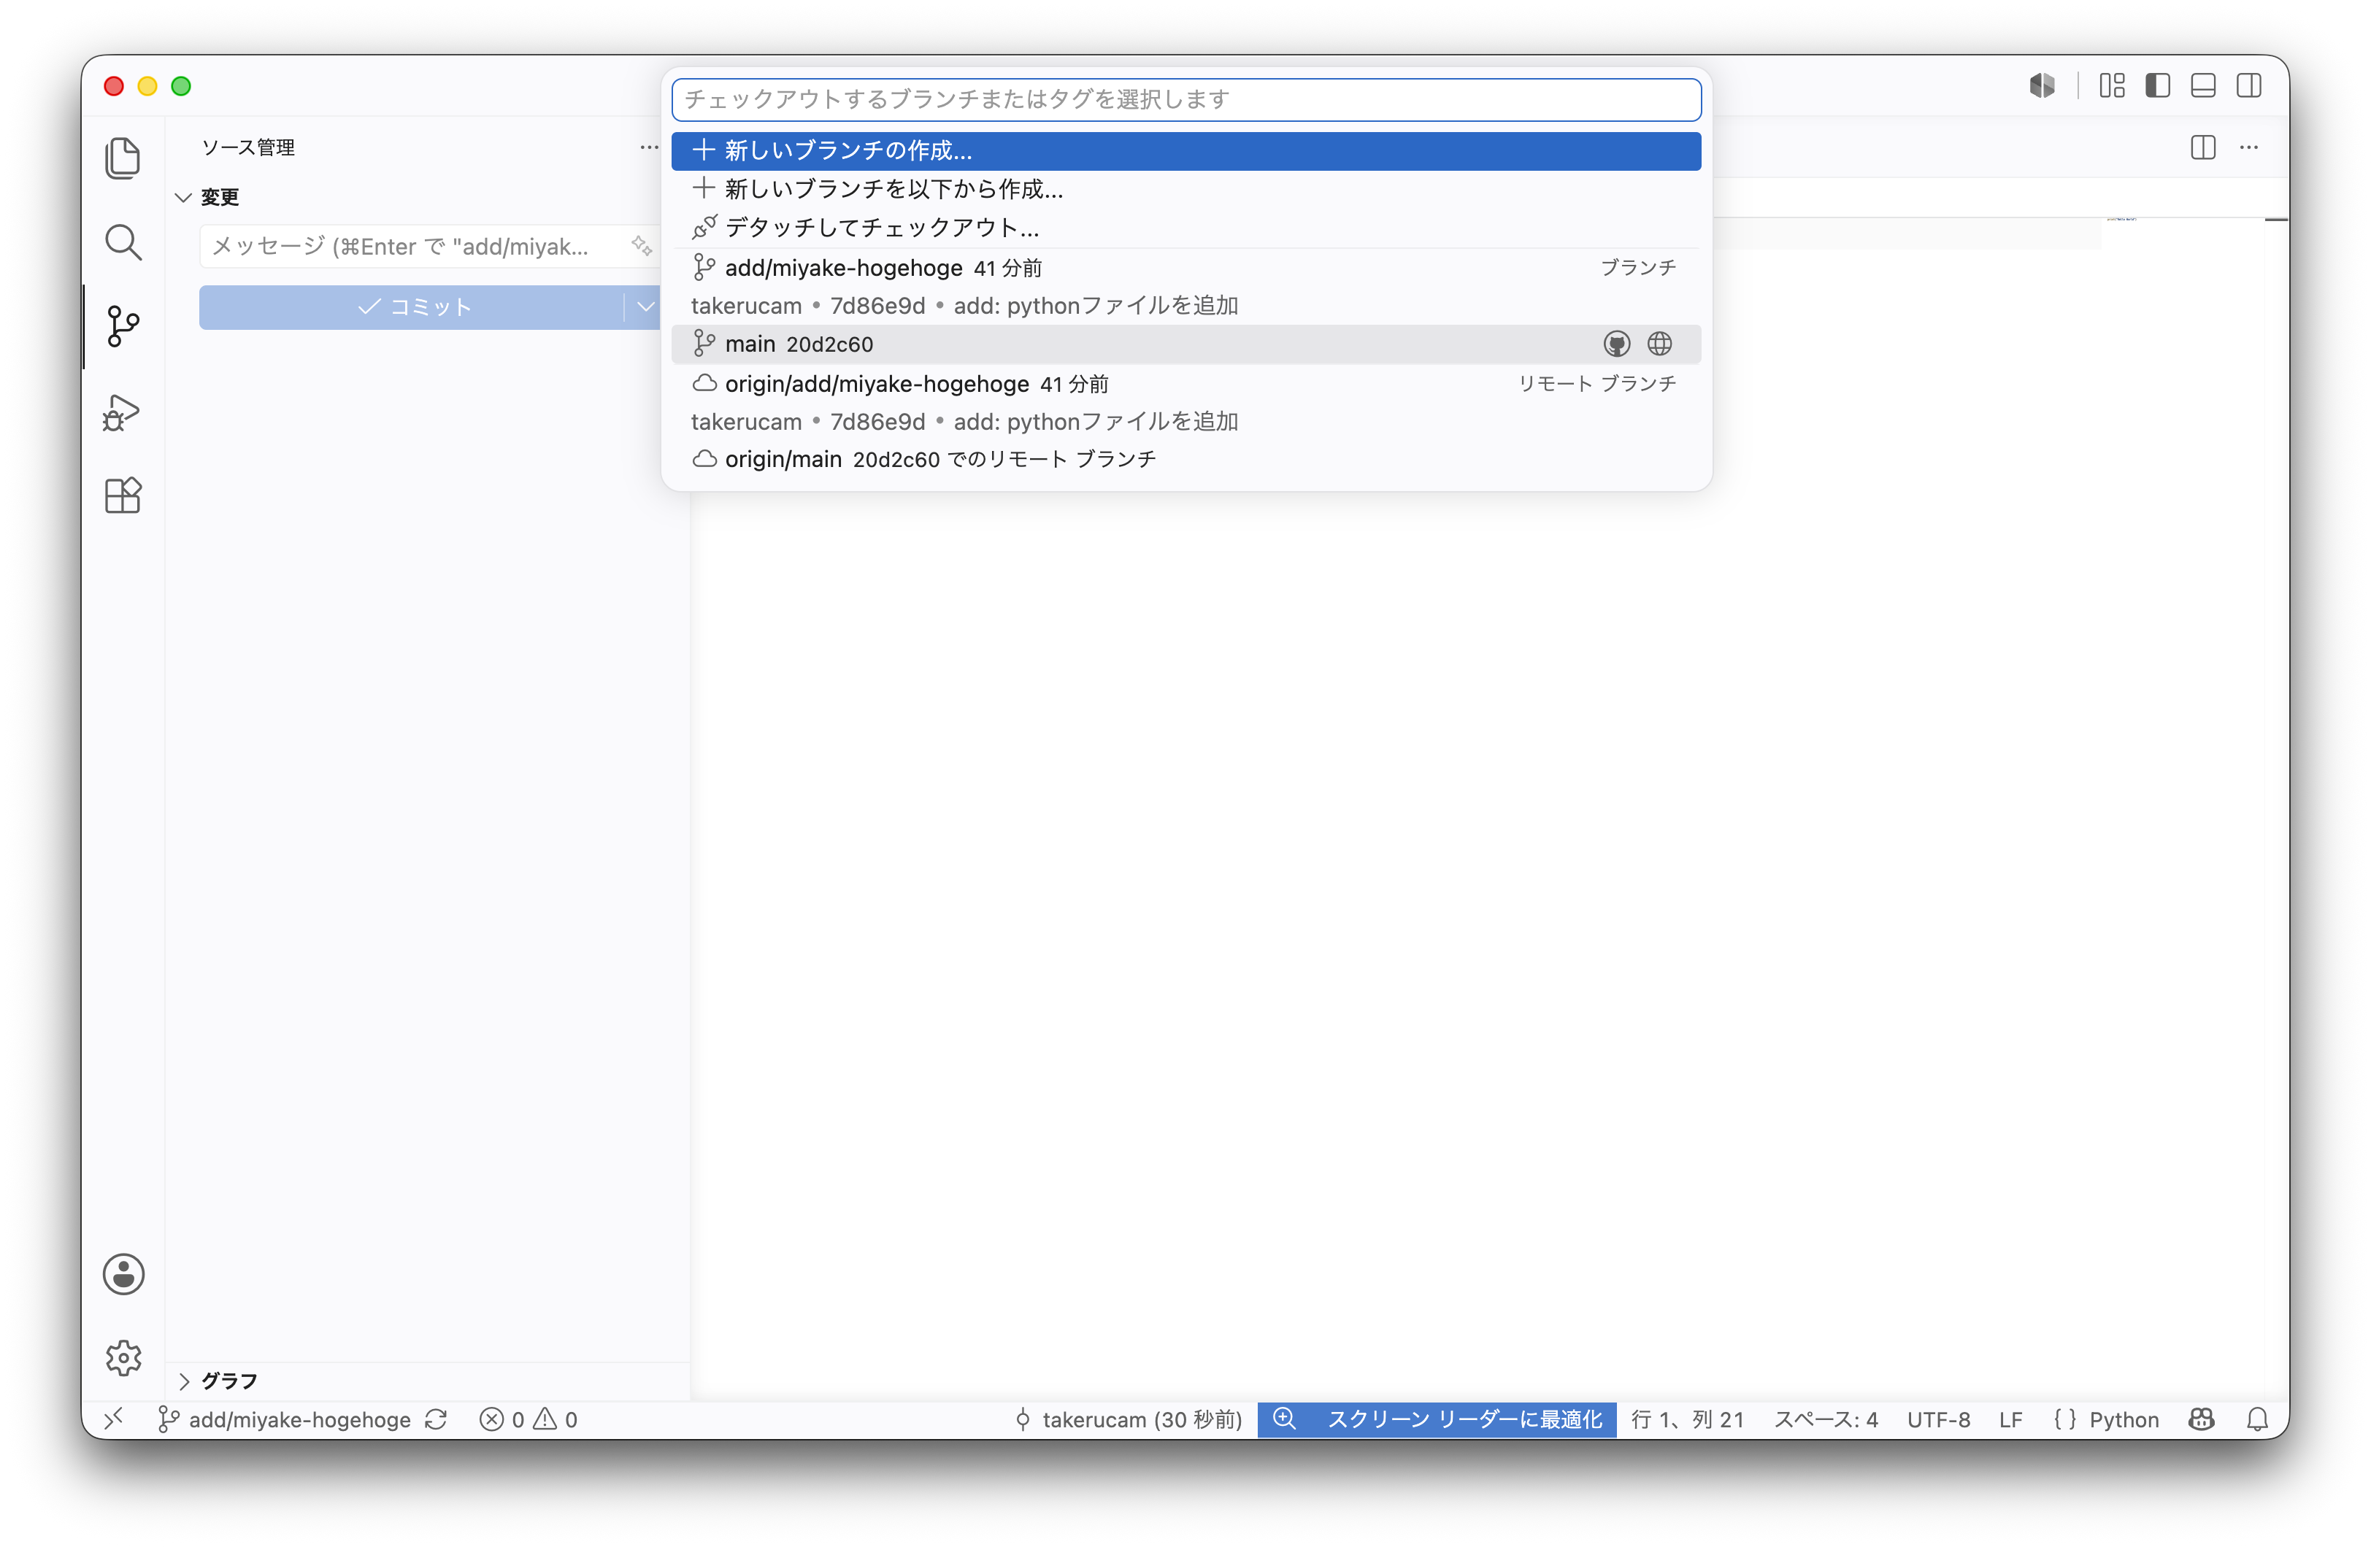
Task: Open the editor More Actions menu
Action: (2250, 147)
